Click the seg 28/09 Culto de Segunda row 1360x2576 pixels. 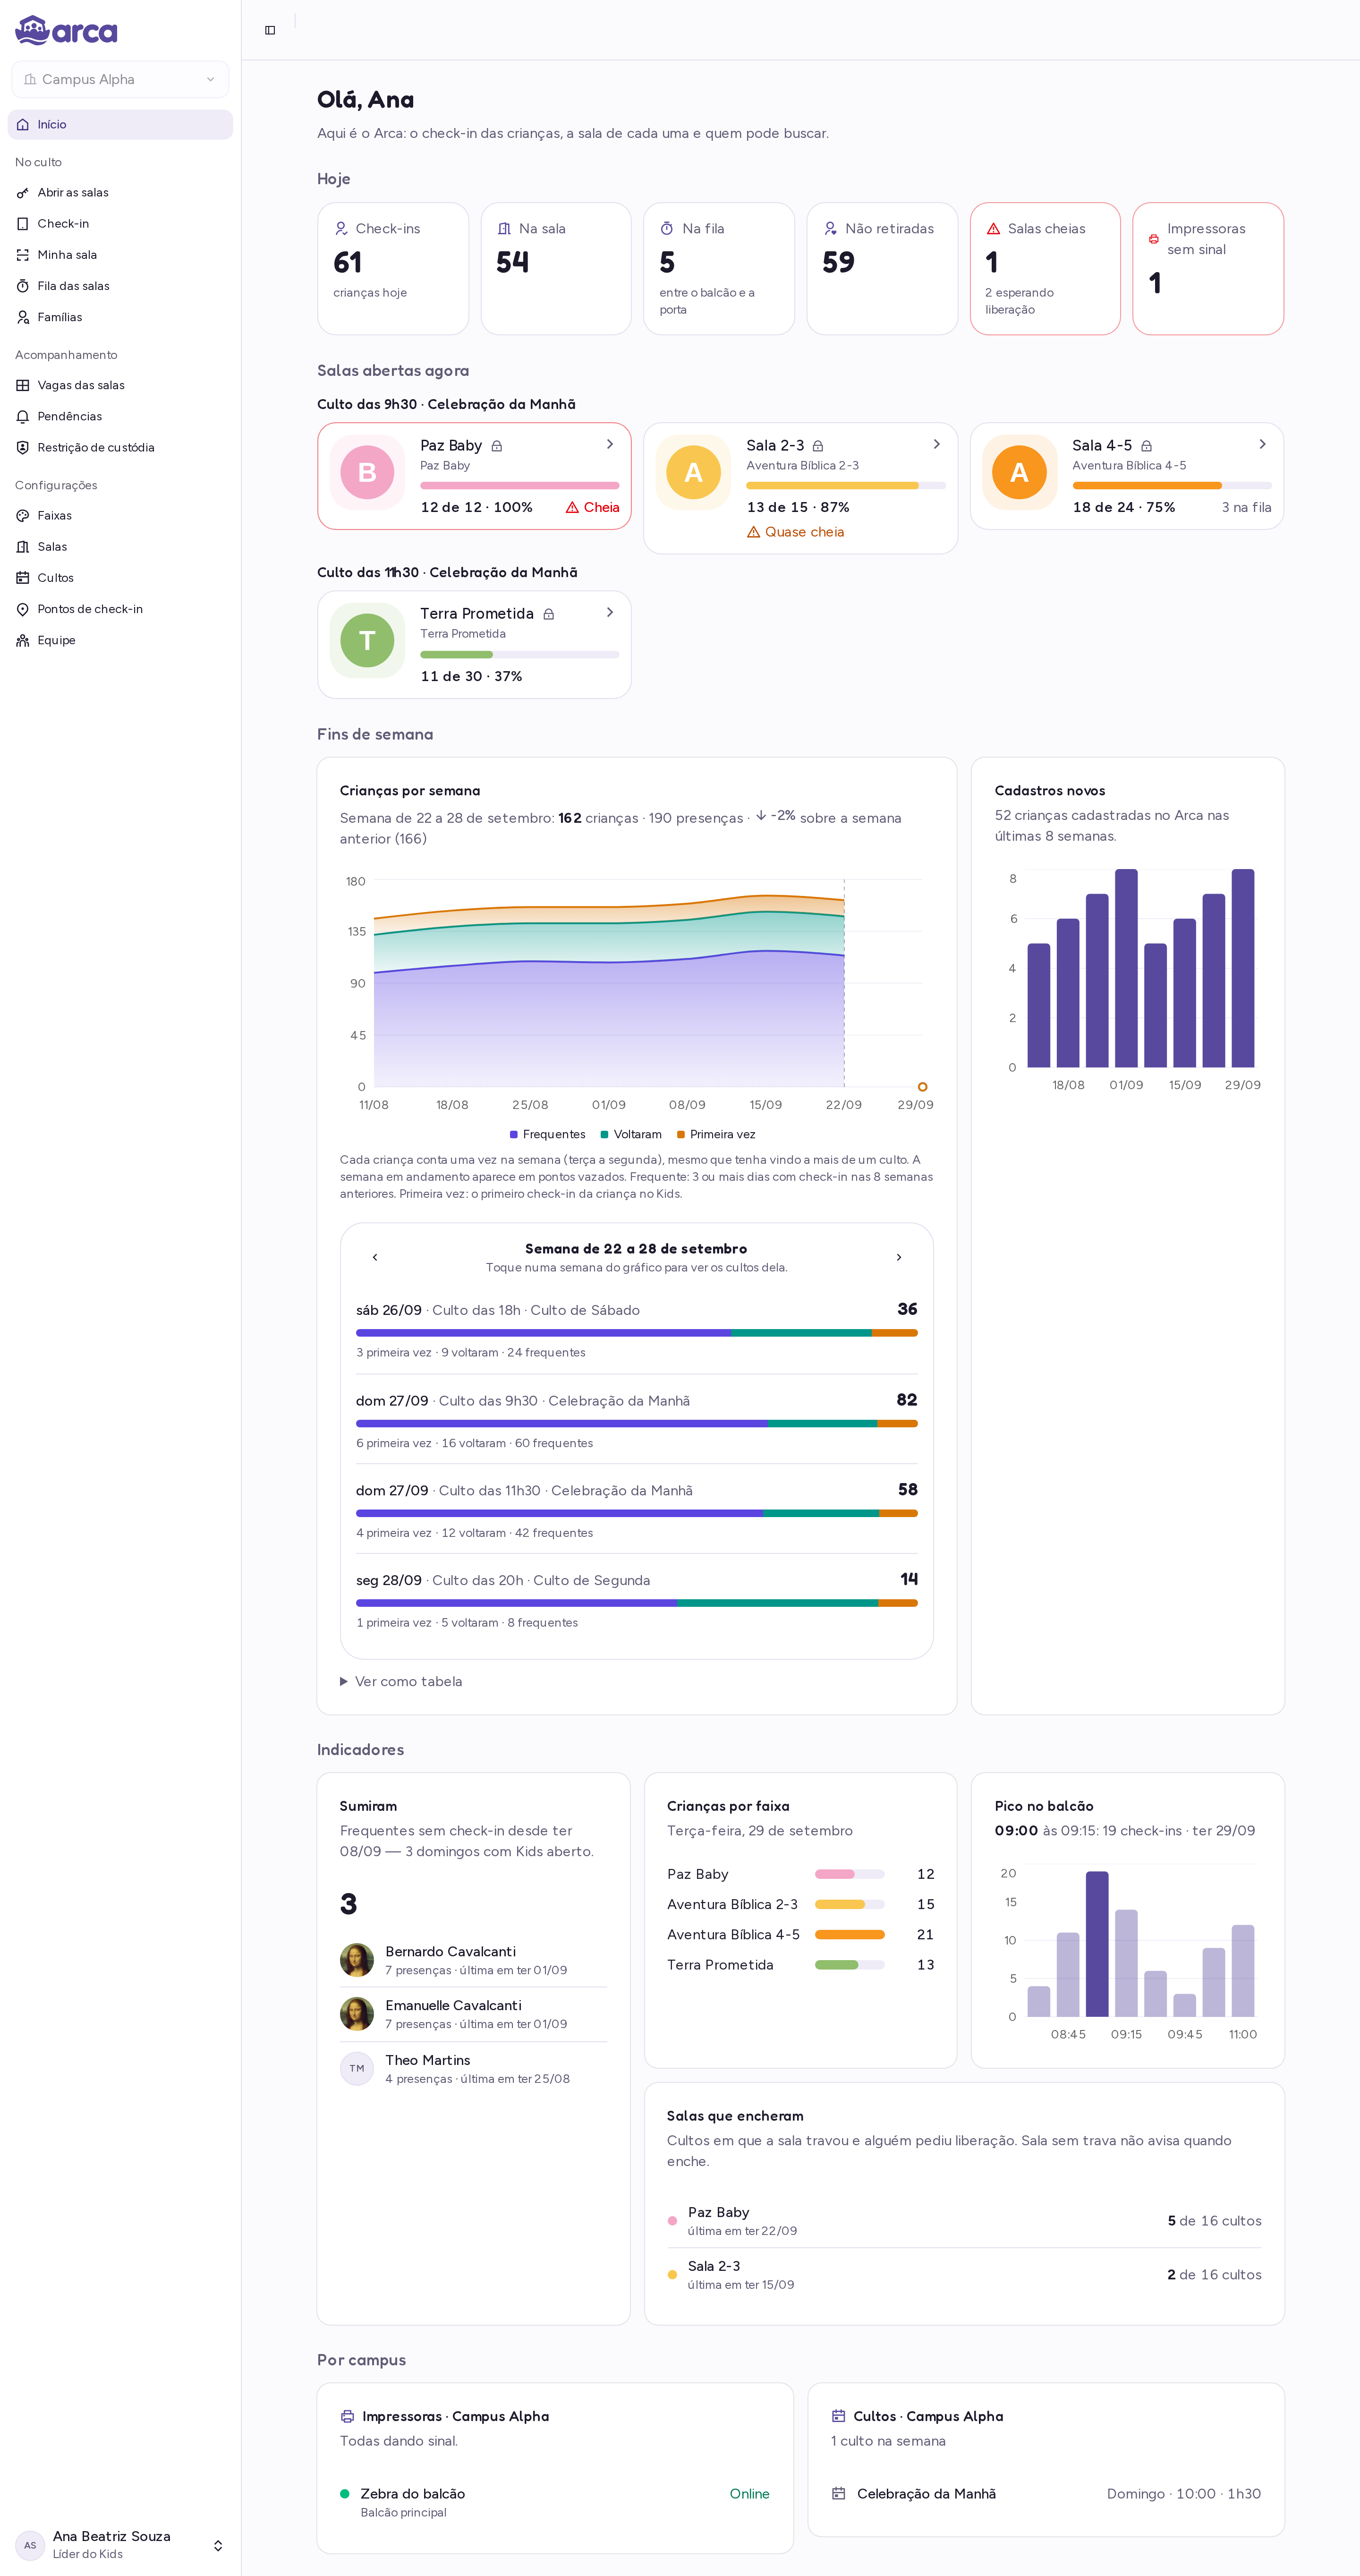point(637,1600)
